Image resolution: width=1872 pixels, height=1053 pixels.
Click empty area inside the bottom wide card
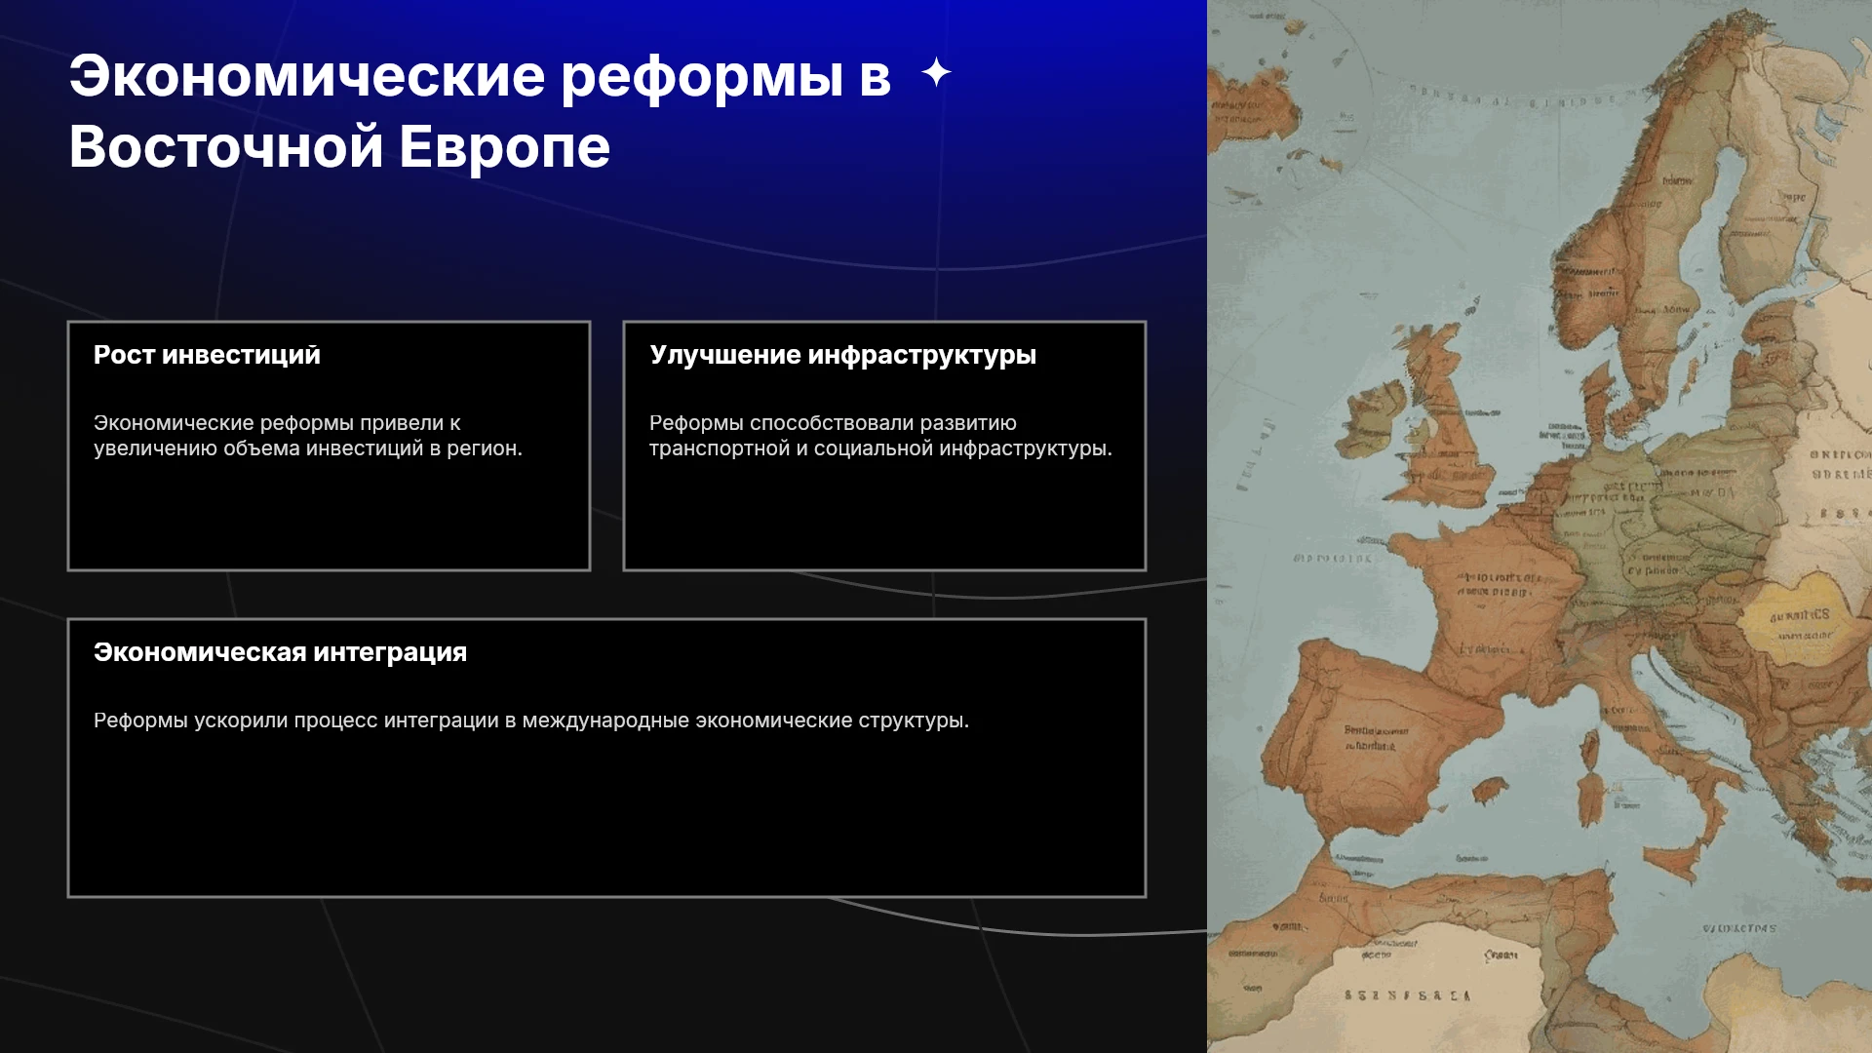coord(606,819)
